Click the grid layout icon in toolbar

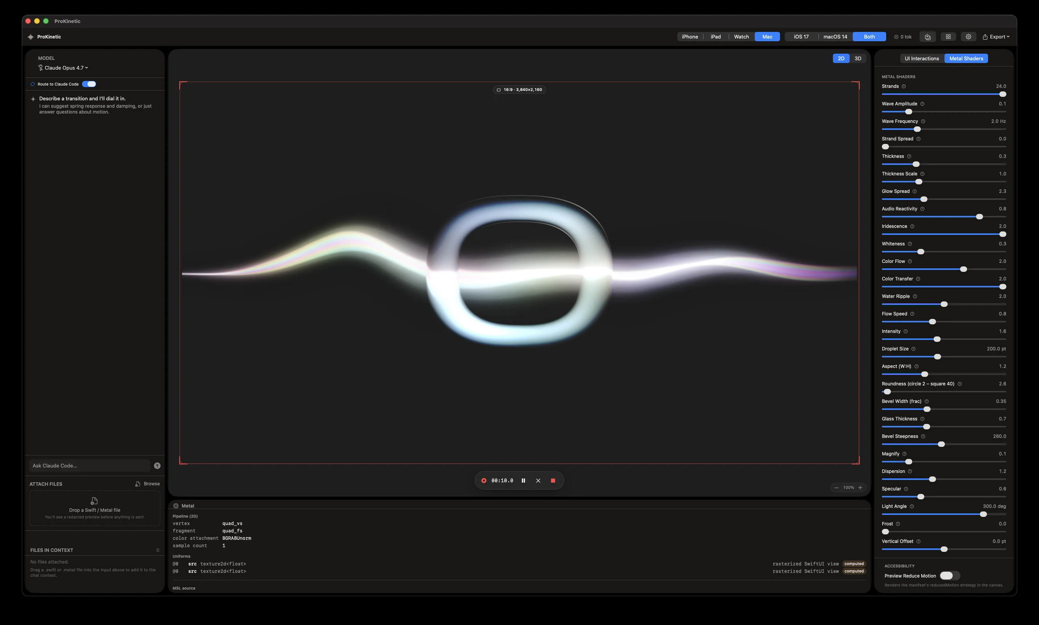click(948, 37)
